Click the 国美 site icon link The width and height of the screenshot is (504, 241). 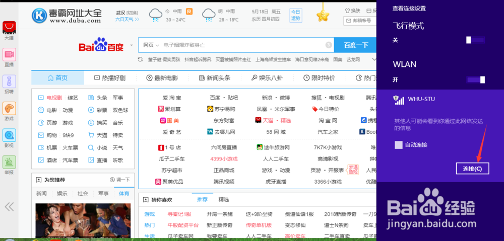163,120
